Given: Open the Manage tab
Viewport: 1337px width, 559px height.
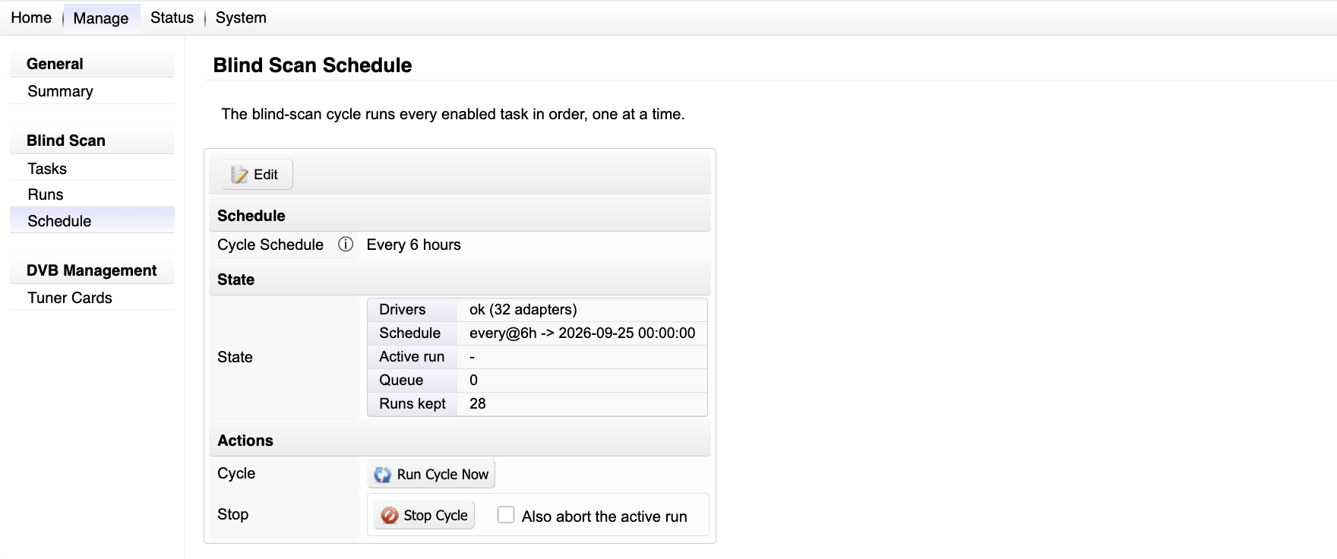Looking at the screenshot, I should 101,18.
